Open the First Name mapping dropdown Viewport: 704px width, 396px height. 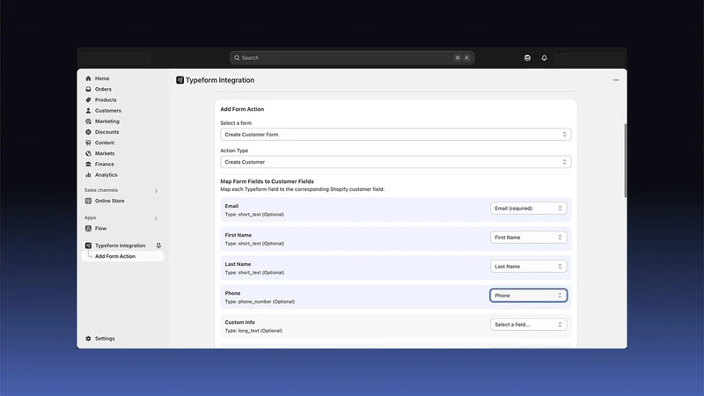pos(529,237)
